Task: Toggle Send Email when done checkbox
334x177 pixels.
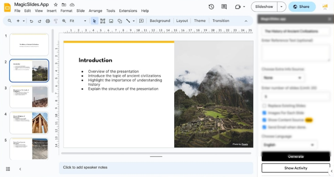Action: click(x=264, y=127)
